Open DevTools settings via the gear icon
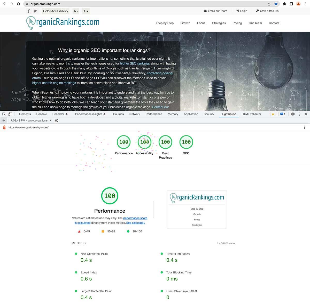The width and height of the screenshot is (310, 303). (293, 114)
